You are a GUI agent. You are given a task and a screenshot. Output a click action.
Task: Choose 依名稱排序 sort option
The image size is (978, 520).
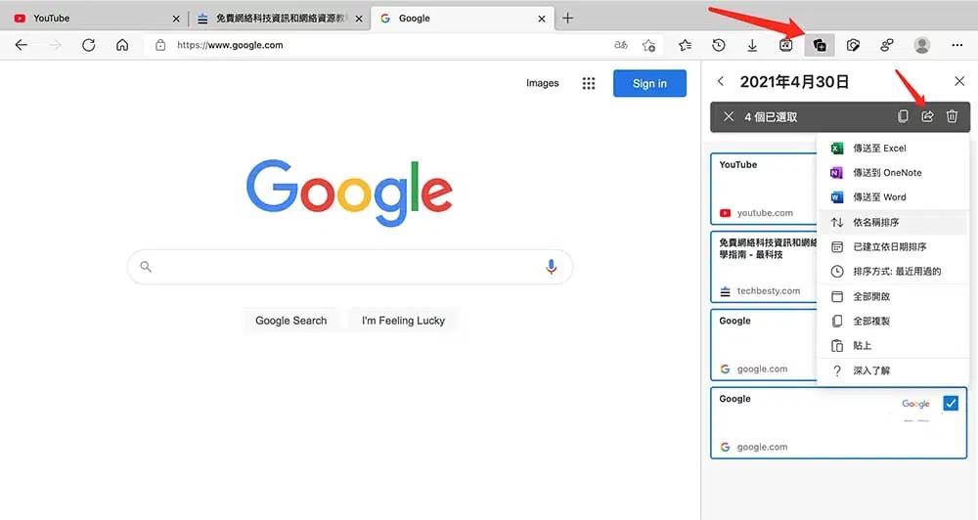[x=893, y=222]
